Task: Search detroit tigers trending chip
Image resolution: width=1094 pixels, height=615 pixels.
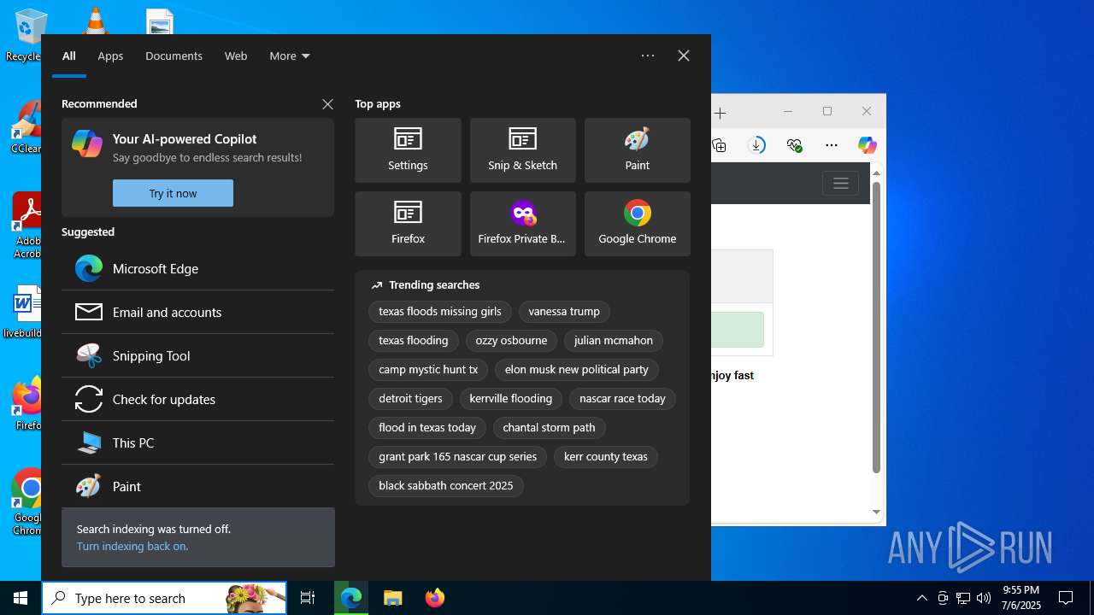Action: point(410,399)
